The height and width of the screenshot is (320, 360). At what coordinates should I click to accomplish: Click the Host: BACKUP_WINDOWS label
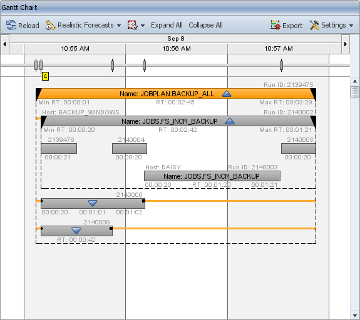(81, 112)
